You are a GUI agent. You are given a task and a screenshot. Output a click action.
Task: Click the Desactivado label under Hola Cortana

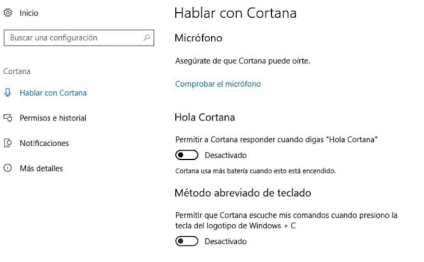[x=226, y=156]
